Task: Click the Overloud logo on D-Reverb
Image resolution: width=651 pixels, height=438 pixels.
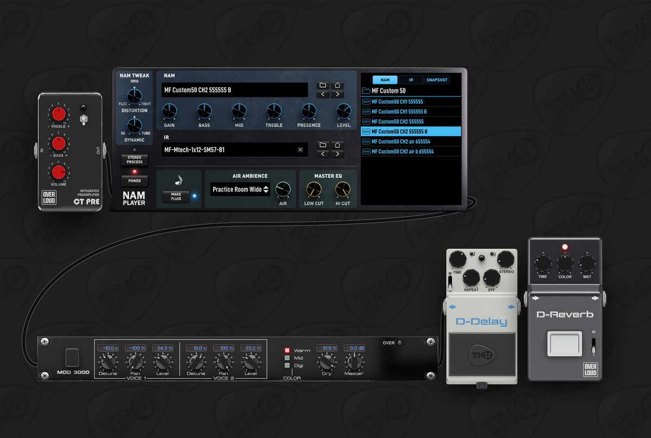Action: click(x=590, y=369)
